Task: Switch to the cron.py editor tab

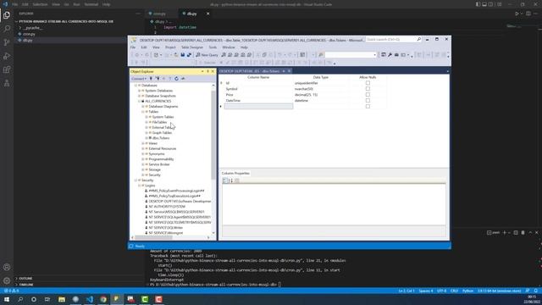Action: (160, 14)
